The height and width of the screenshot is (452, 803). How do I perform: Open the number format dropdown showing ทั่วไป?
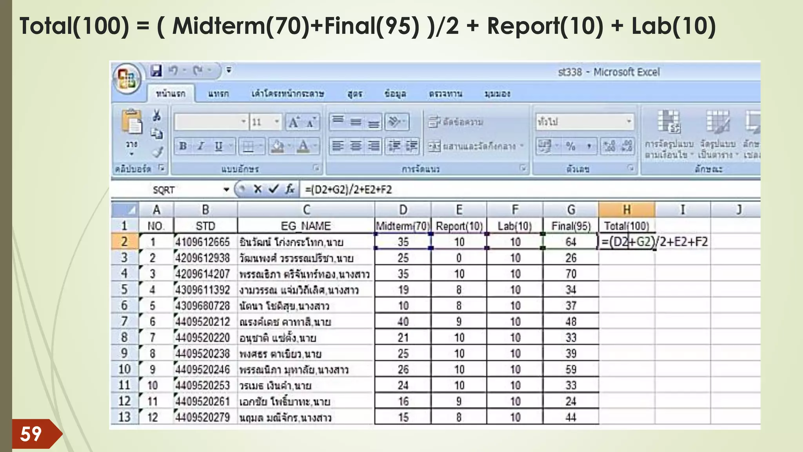tap(629, 122)
